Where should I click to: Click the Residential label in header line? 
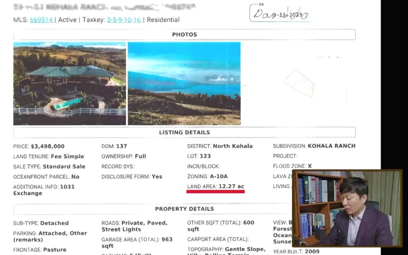tap(163, 20)
